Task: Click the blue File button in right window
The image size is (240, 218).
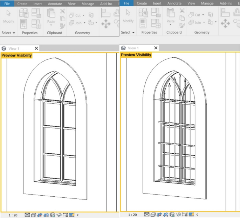Action: (x=126, y=3)
